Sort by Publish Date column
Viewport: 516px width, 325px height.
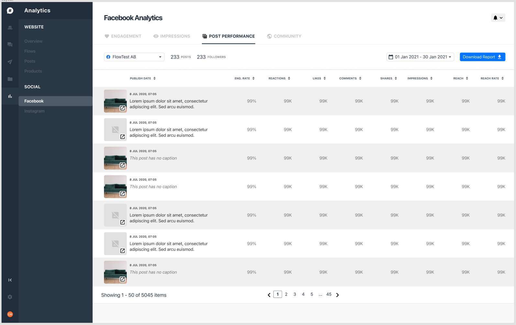coord(143,78)
